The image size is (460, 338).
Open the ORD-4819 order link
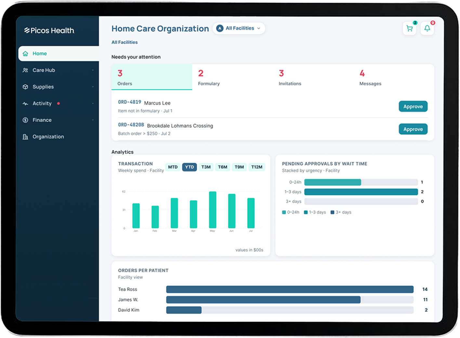click(x=129, y=102)
